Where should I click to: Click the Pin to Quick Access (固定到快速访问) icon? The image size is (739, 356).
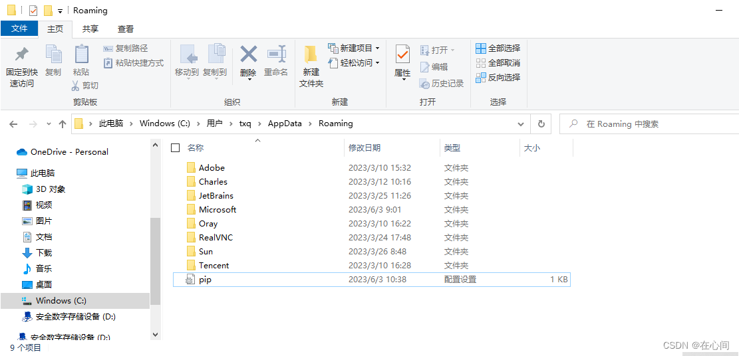[x=22, y=55]
